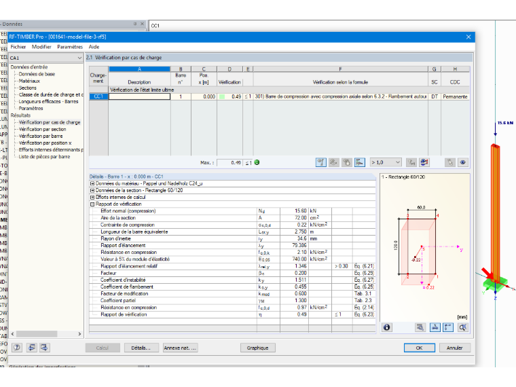This screenshot has width=516, height=387.
Task: Click the Max. value field 0.49
Action: tap(229, 162)
